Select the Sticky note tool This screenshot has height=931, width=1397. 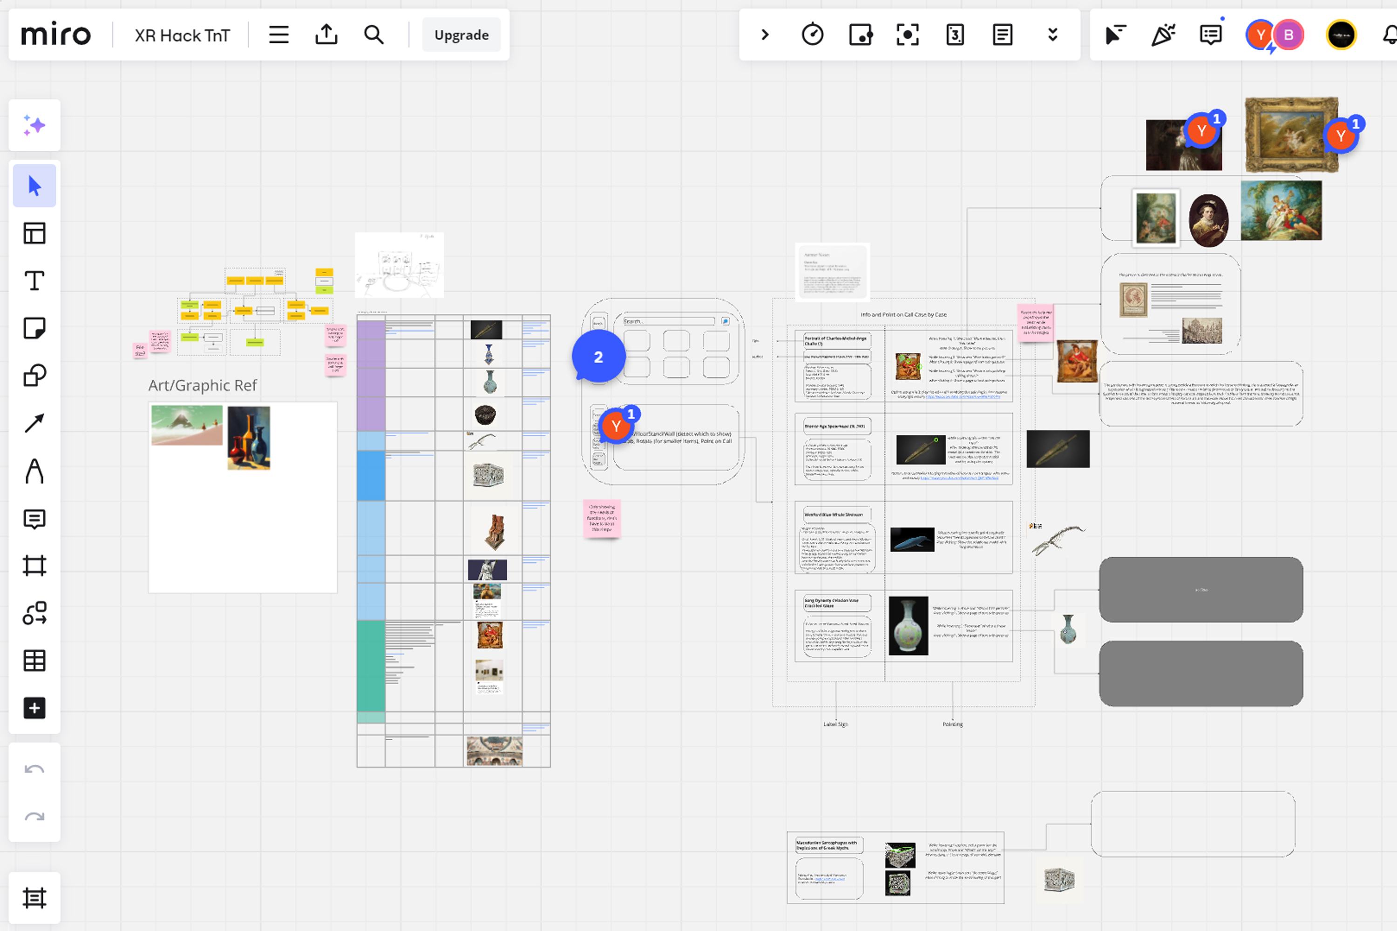point(34,328)
